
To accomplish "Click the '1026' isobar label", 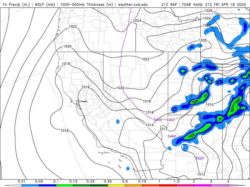I will pos(208,11).
